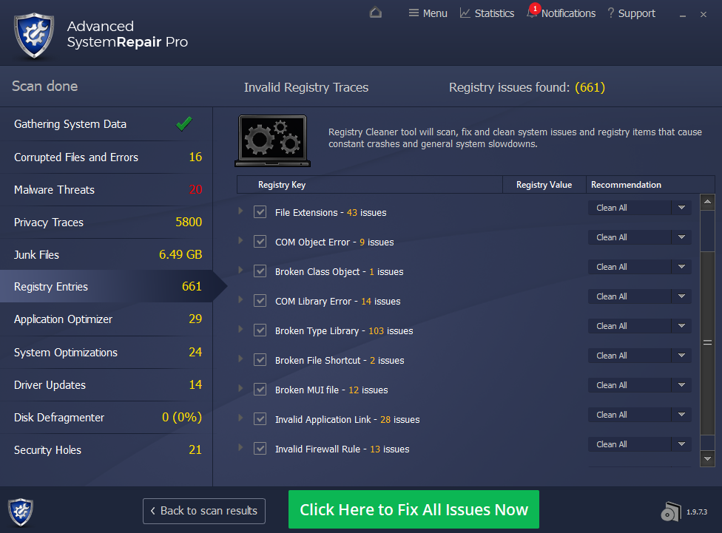
Task: Open the Menu item in top bar
Action: coord(428,13)
